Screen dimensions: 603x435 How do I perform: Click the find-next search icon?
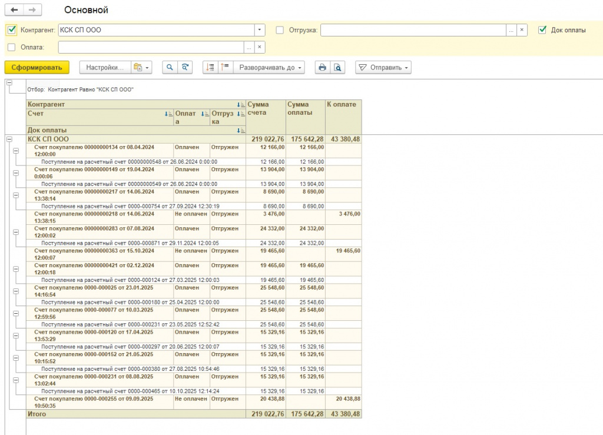pyautogui.click(x=185, y=68)
